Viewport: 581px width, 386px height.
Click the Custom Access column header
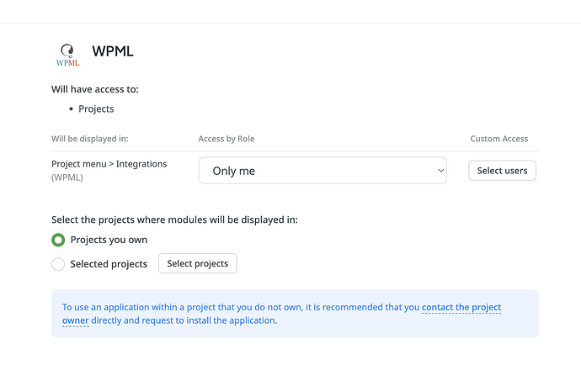pos(498,139)
